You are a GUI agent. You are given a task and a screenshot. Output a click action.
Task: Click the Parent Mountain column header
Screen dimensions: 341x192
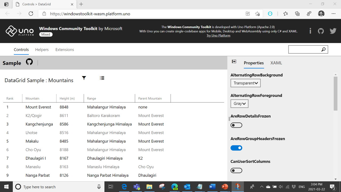[153, 98]
